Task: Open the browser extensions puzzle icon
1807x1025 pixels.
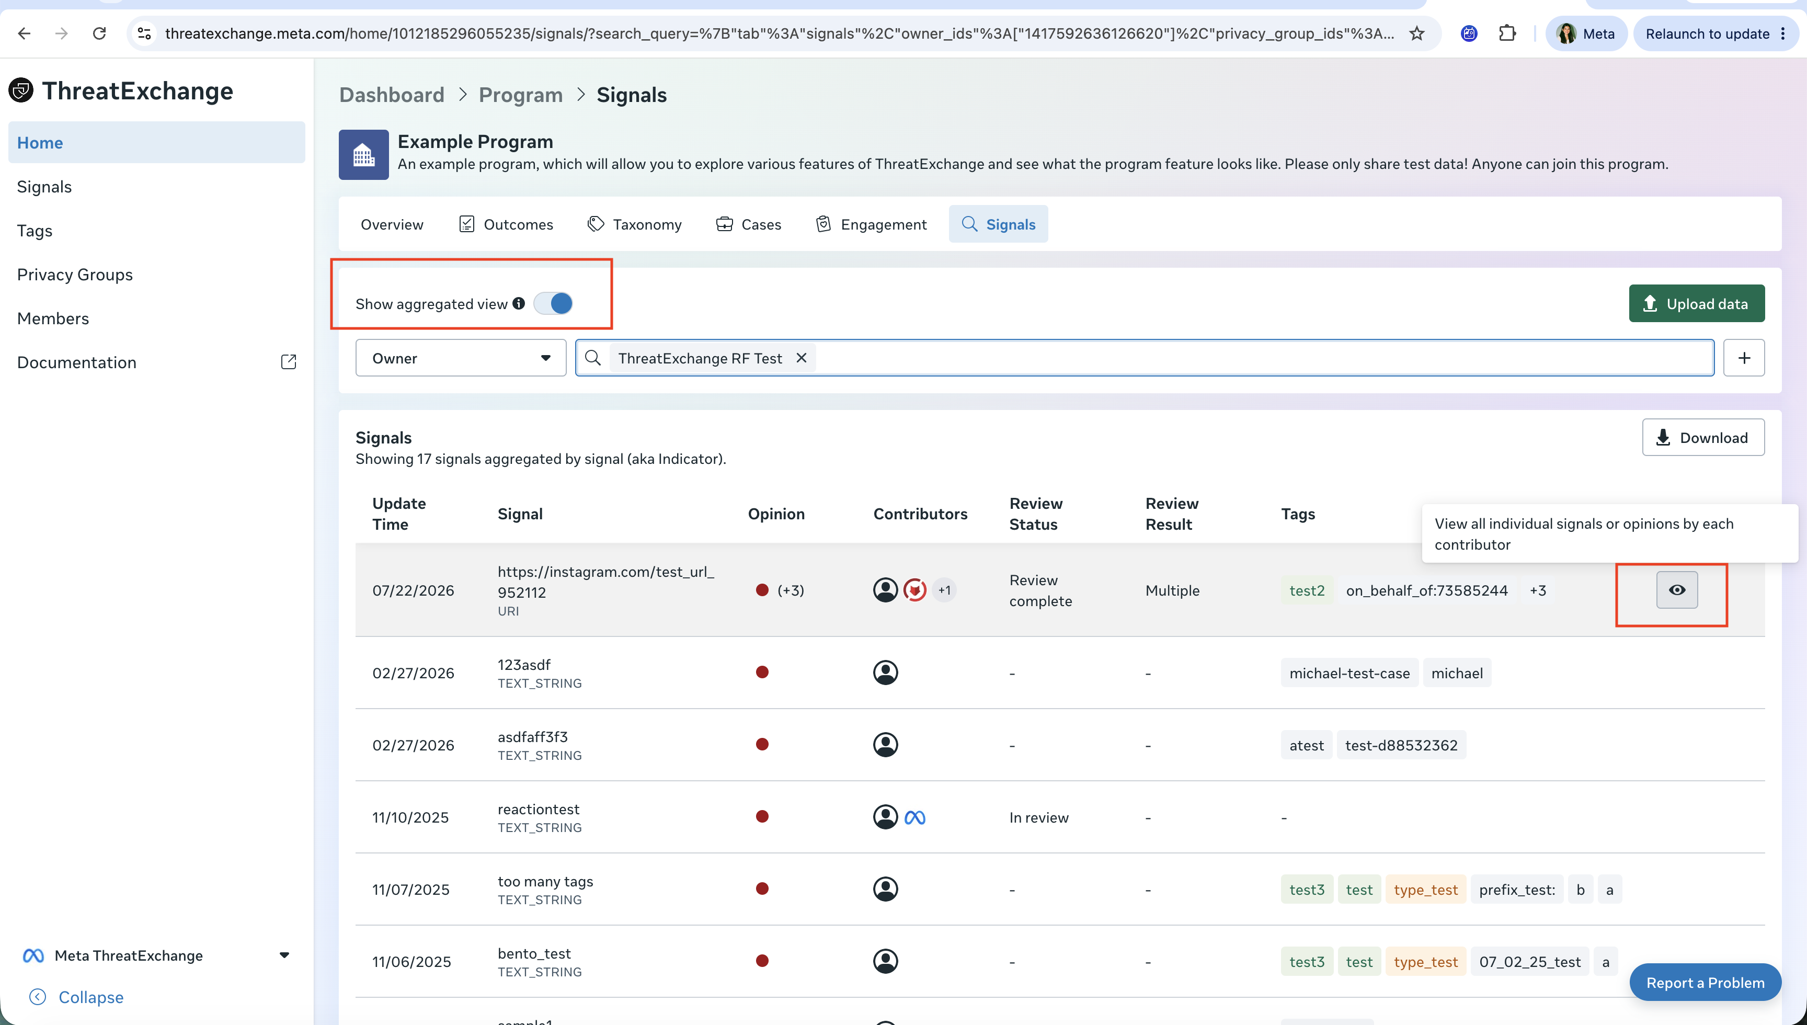Action: point(1507,33)
